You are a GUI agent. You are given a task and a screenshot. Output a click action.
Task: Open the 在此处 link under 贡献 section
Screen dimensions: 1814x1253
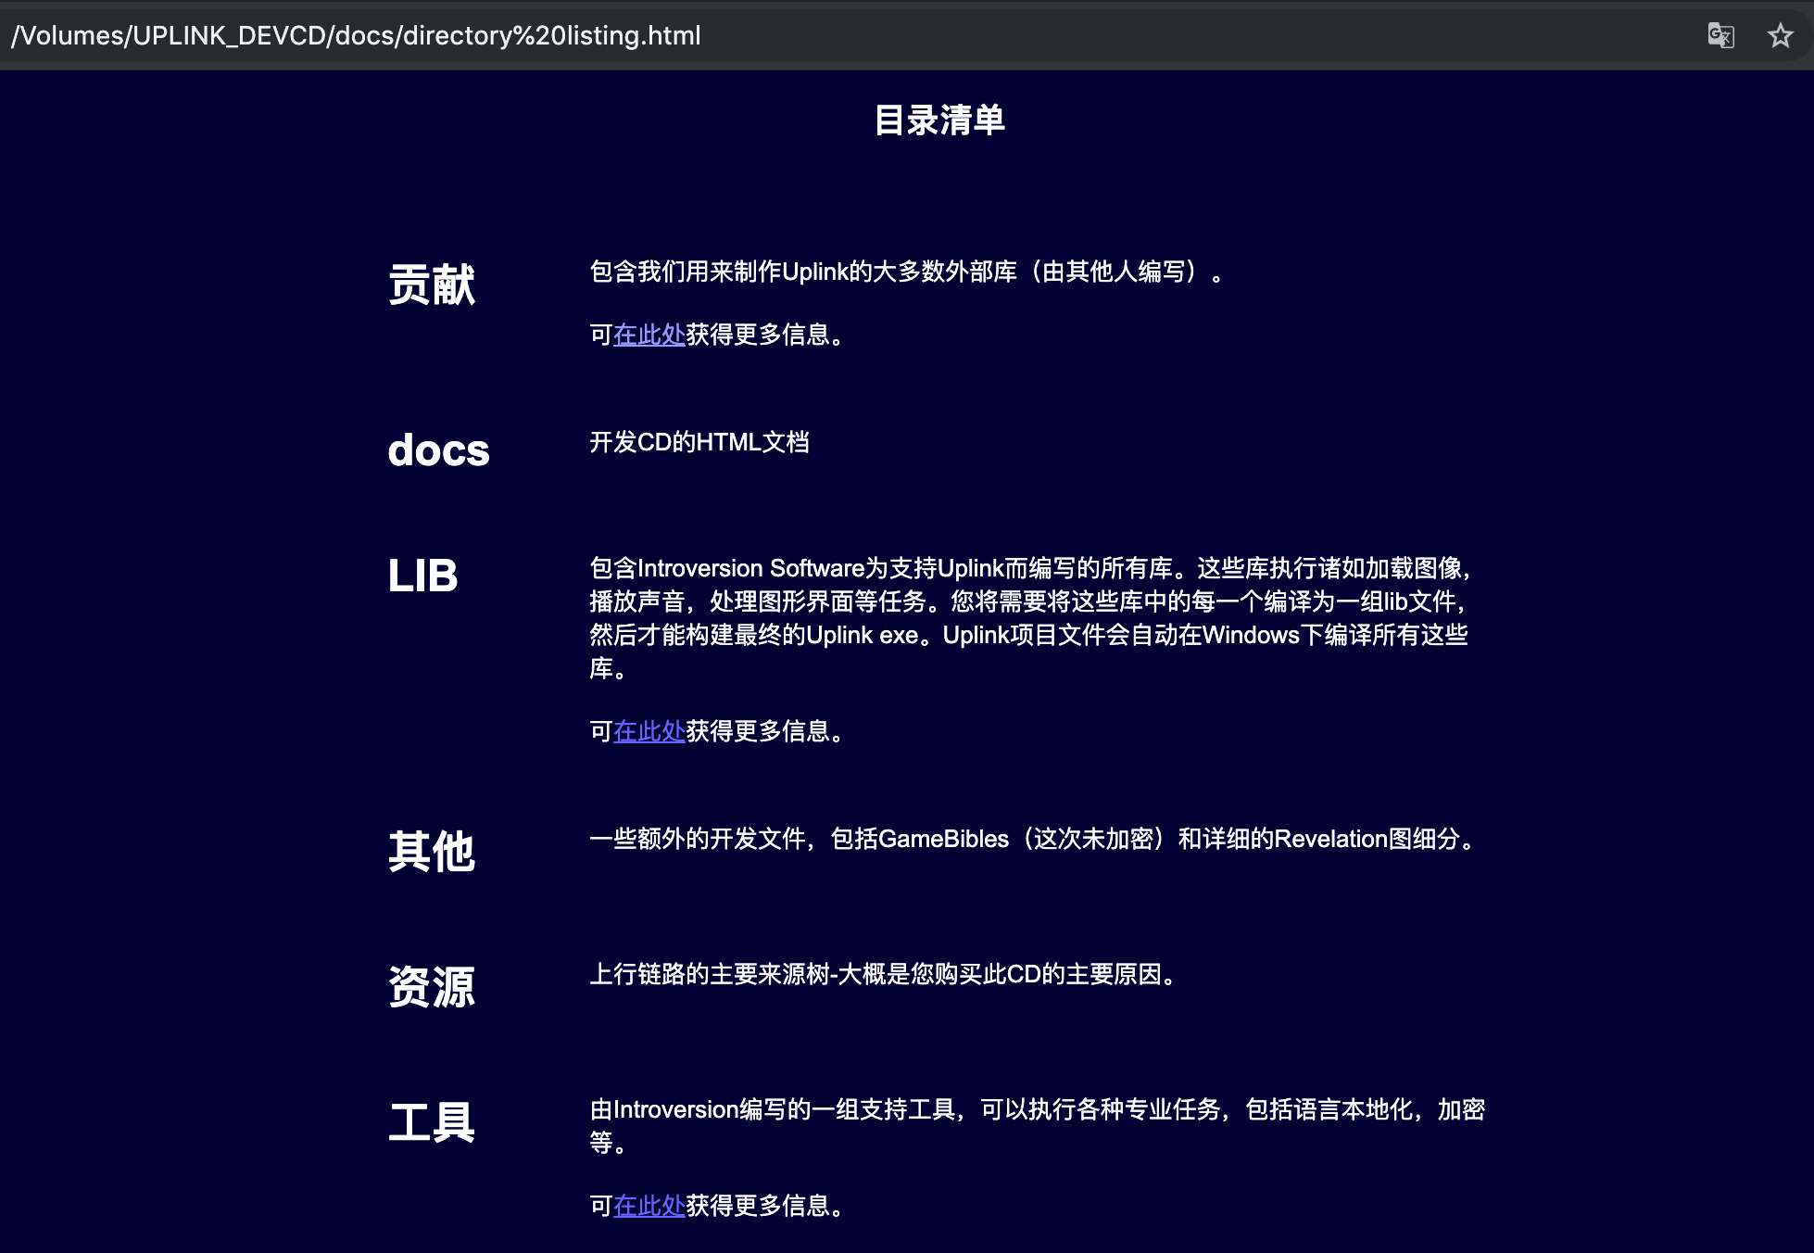click(x=649, y=335)
